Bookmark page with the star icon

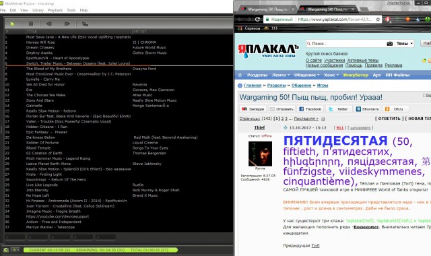click(378, 20)
